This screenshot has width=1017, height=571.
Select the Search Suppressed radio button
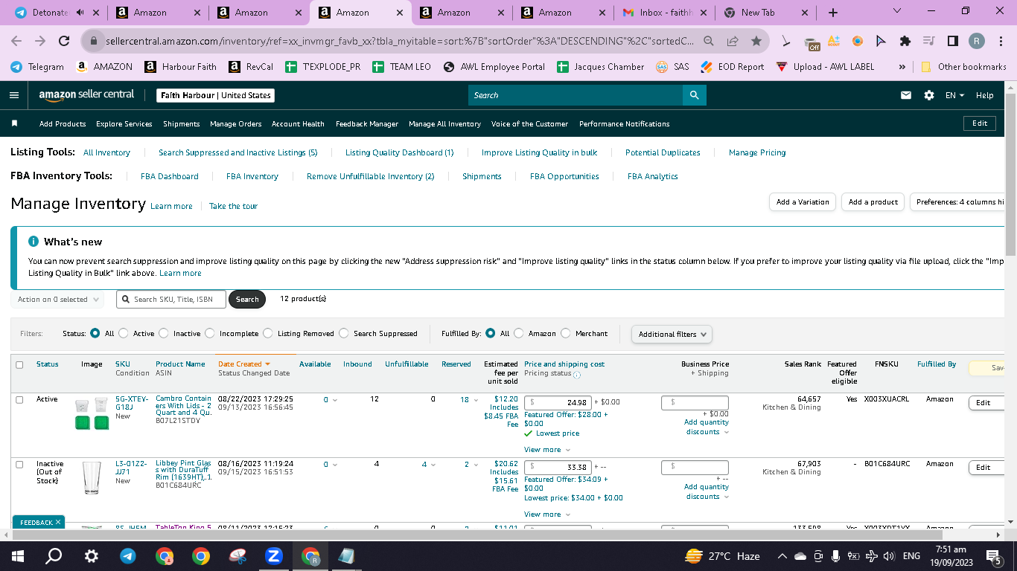[344, 333]
